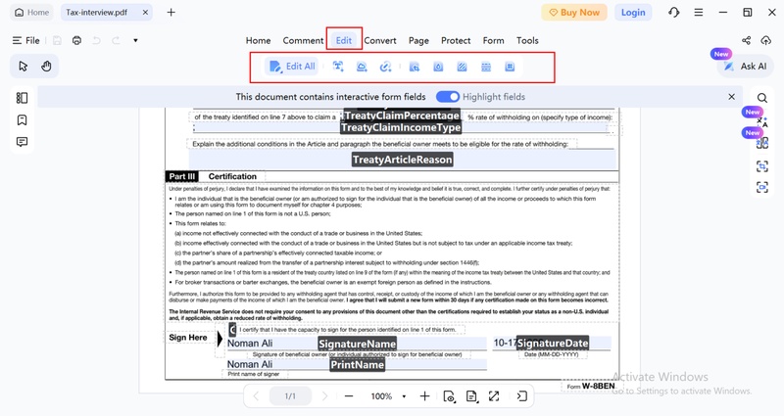The width and height of the screenshot is (784, 416).
Task: Open the page display dropdown in bottom bar
Action: [471, 396]
